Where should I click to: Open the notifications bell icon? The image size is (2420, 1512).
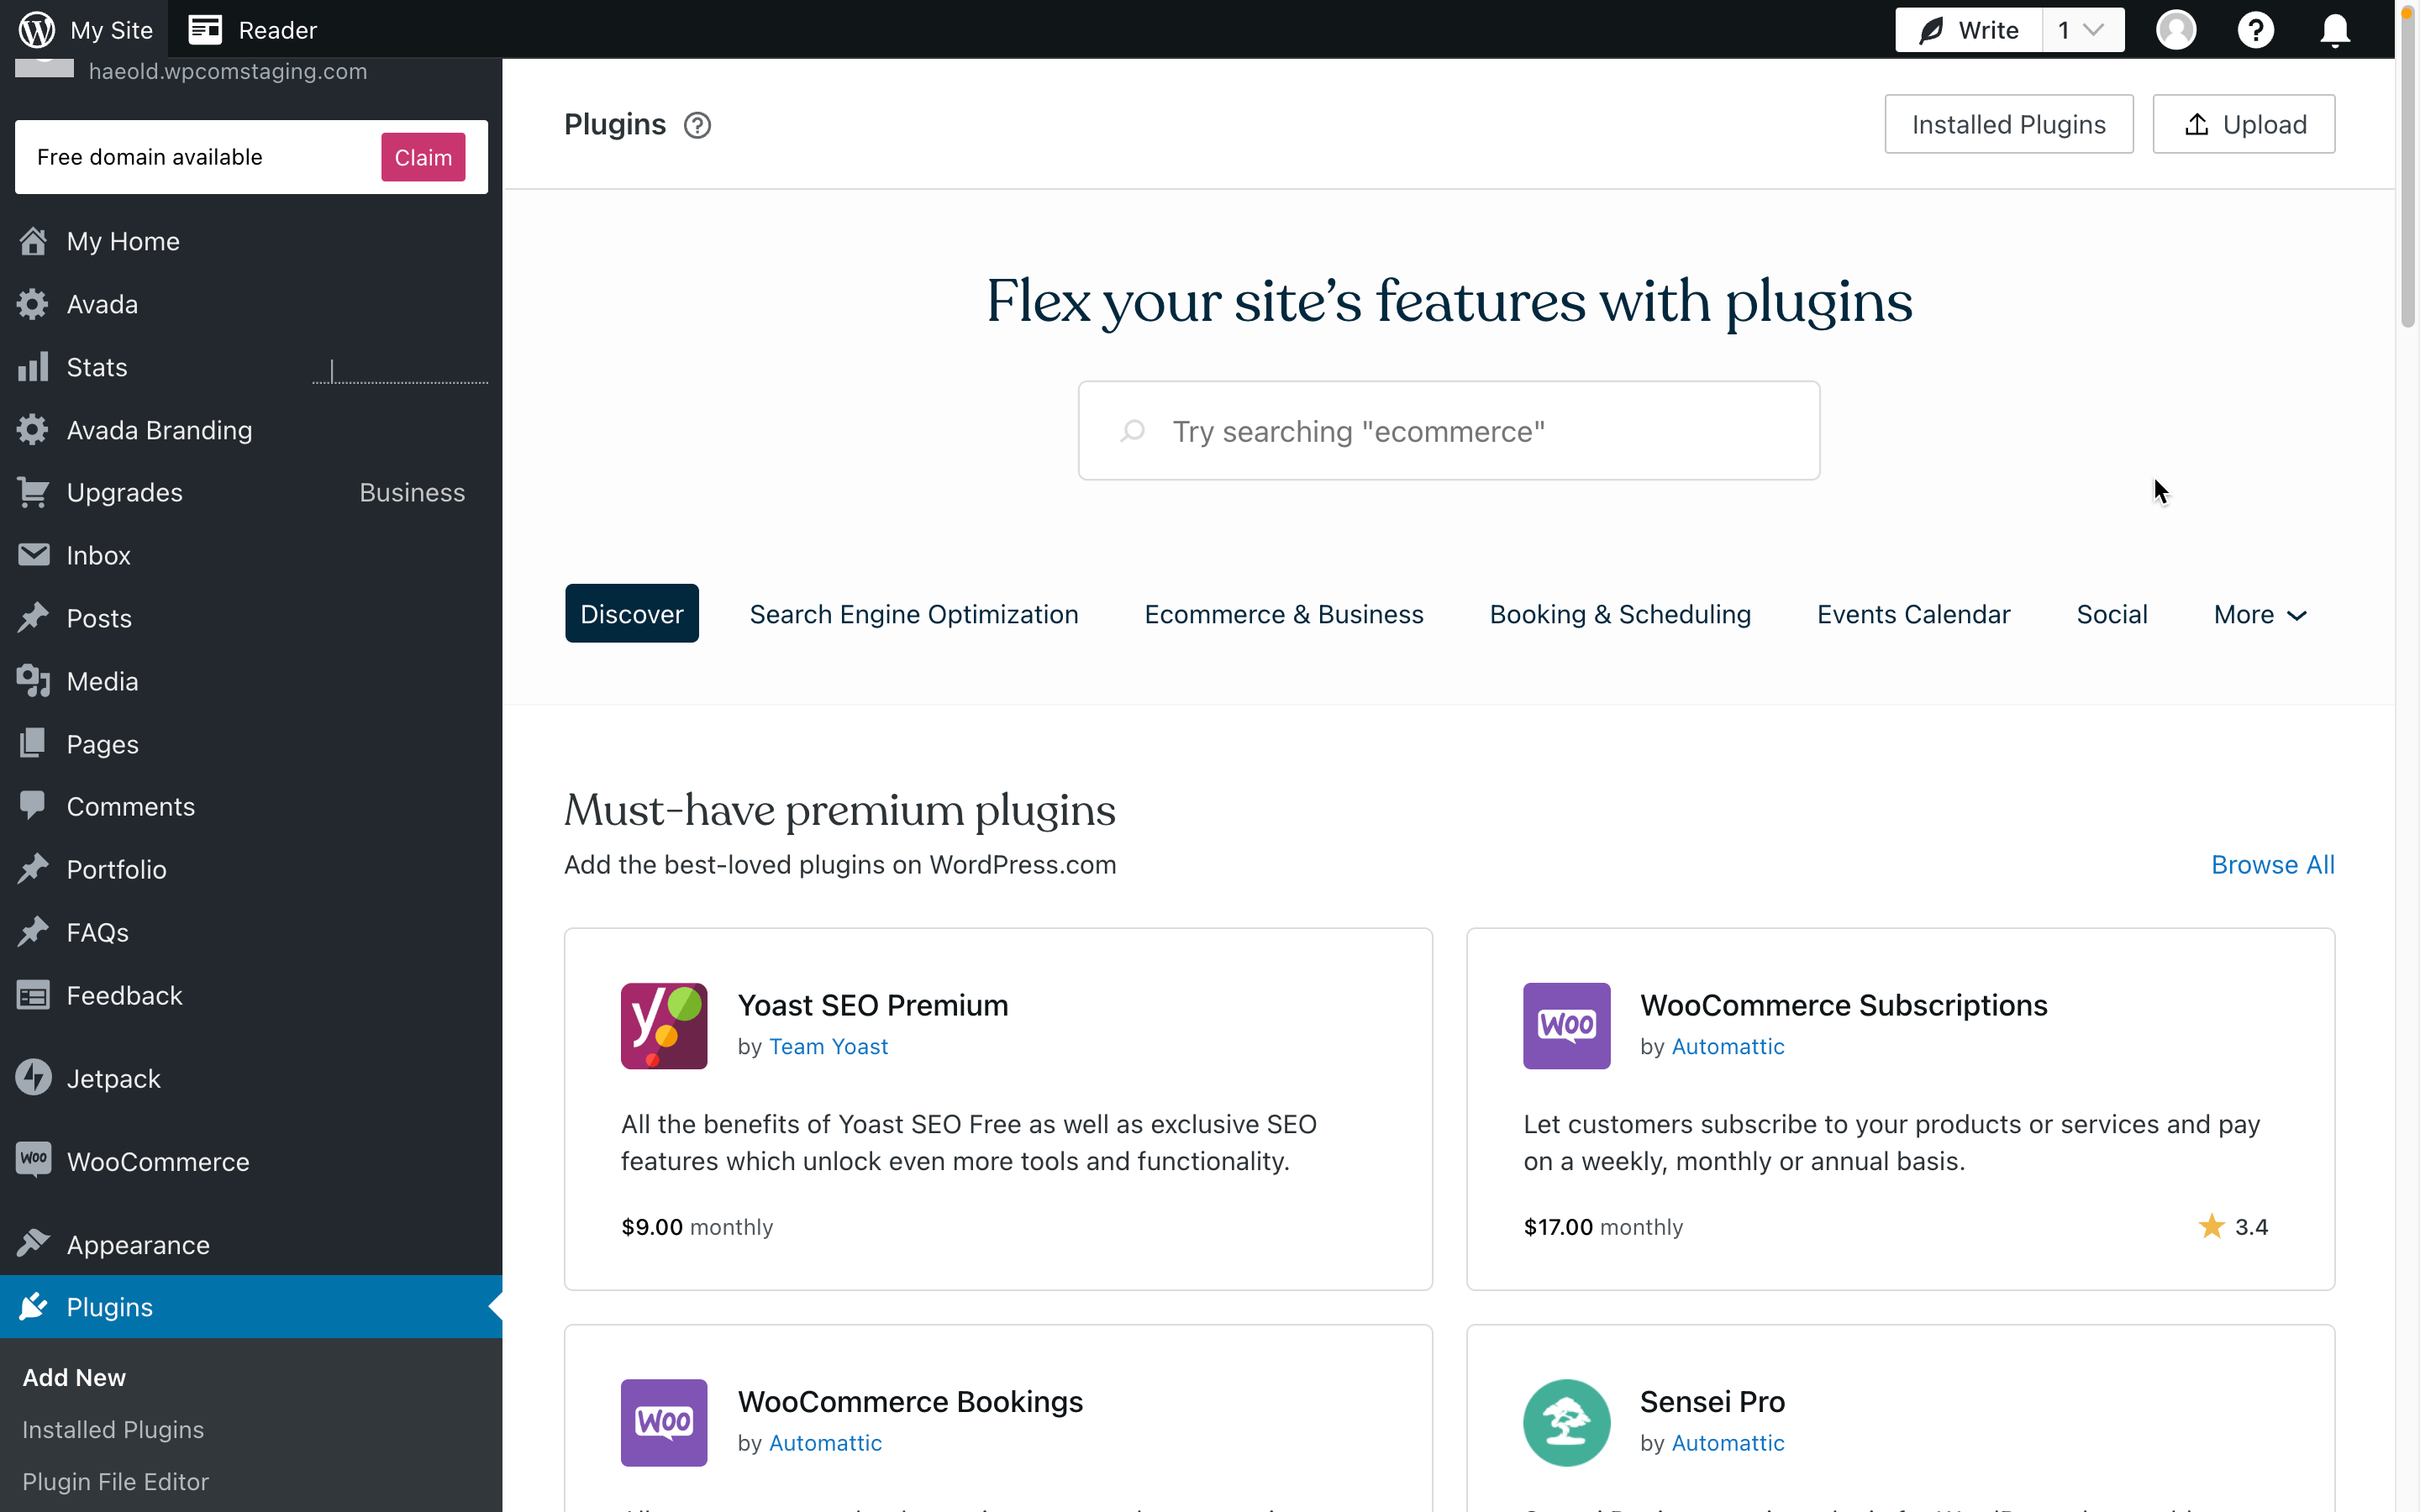pos(2334,30)
